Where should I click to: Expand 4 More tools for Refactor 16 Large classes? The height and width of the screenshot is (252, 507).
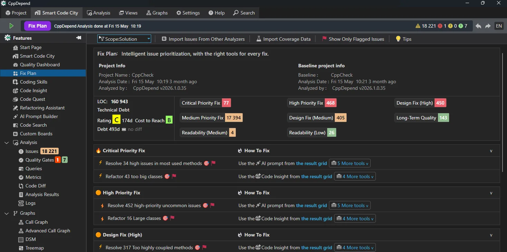click(355, 219)
